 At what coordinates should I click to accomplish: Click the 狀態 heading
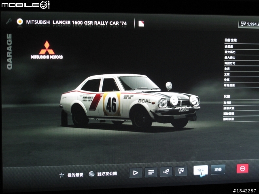(x=227, y=96)
